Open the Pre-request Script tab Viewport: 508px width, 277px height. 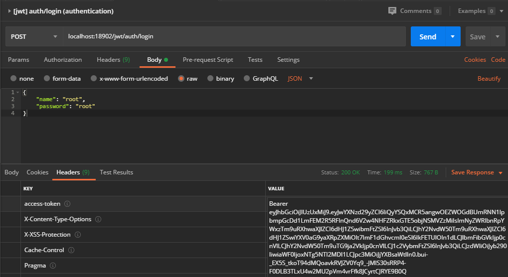pos(208,60)
